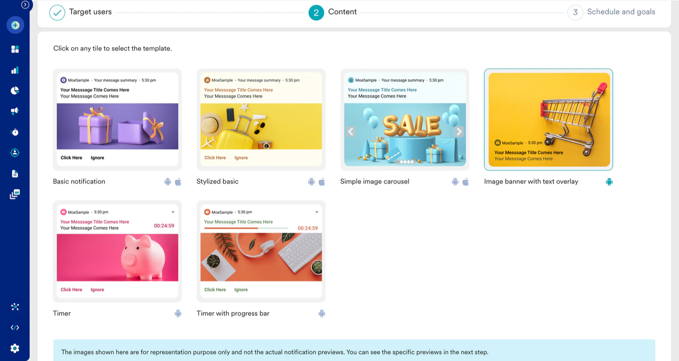The image size is (679, 361).
Task: Click 'Click Here' in Stylized basic preview
Action: [x=215, y=157]
